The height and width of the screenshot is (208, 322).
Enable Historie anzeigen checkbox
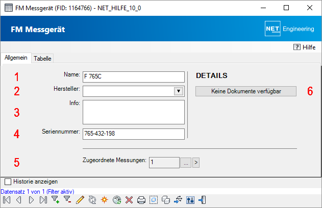tap(8, 181)
